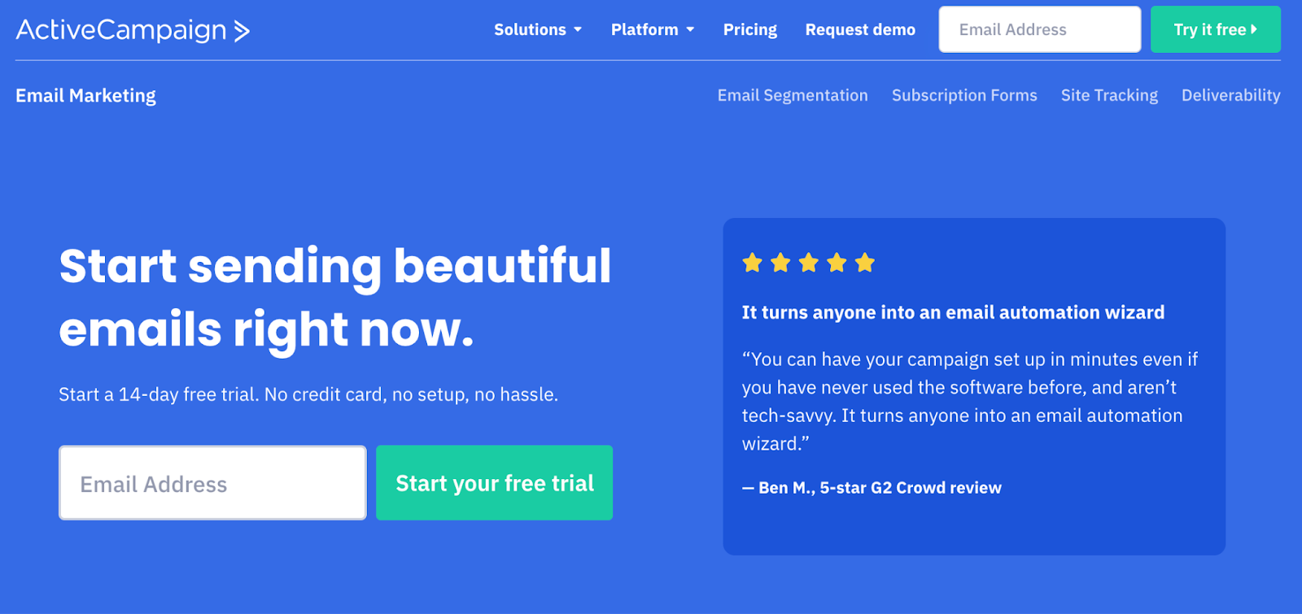
Task: Click the Email Address field in the navbar
Action: pyautogui.click(x=1038, y=29)
